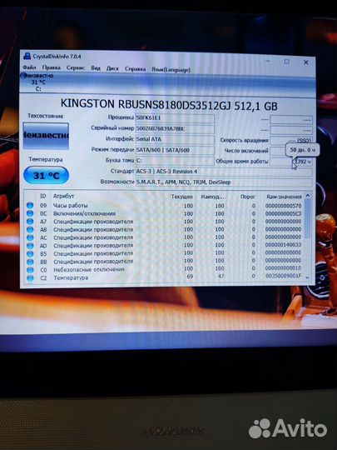Screen dimensions: 337x450
Task: Click status icon for attribute B5
Action: pyautogui.click(x=30, y=253)
